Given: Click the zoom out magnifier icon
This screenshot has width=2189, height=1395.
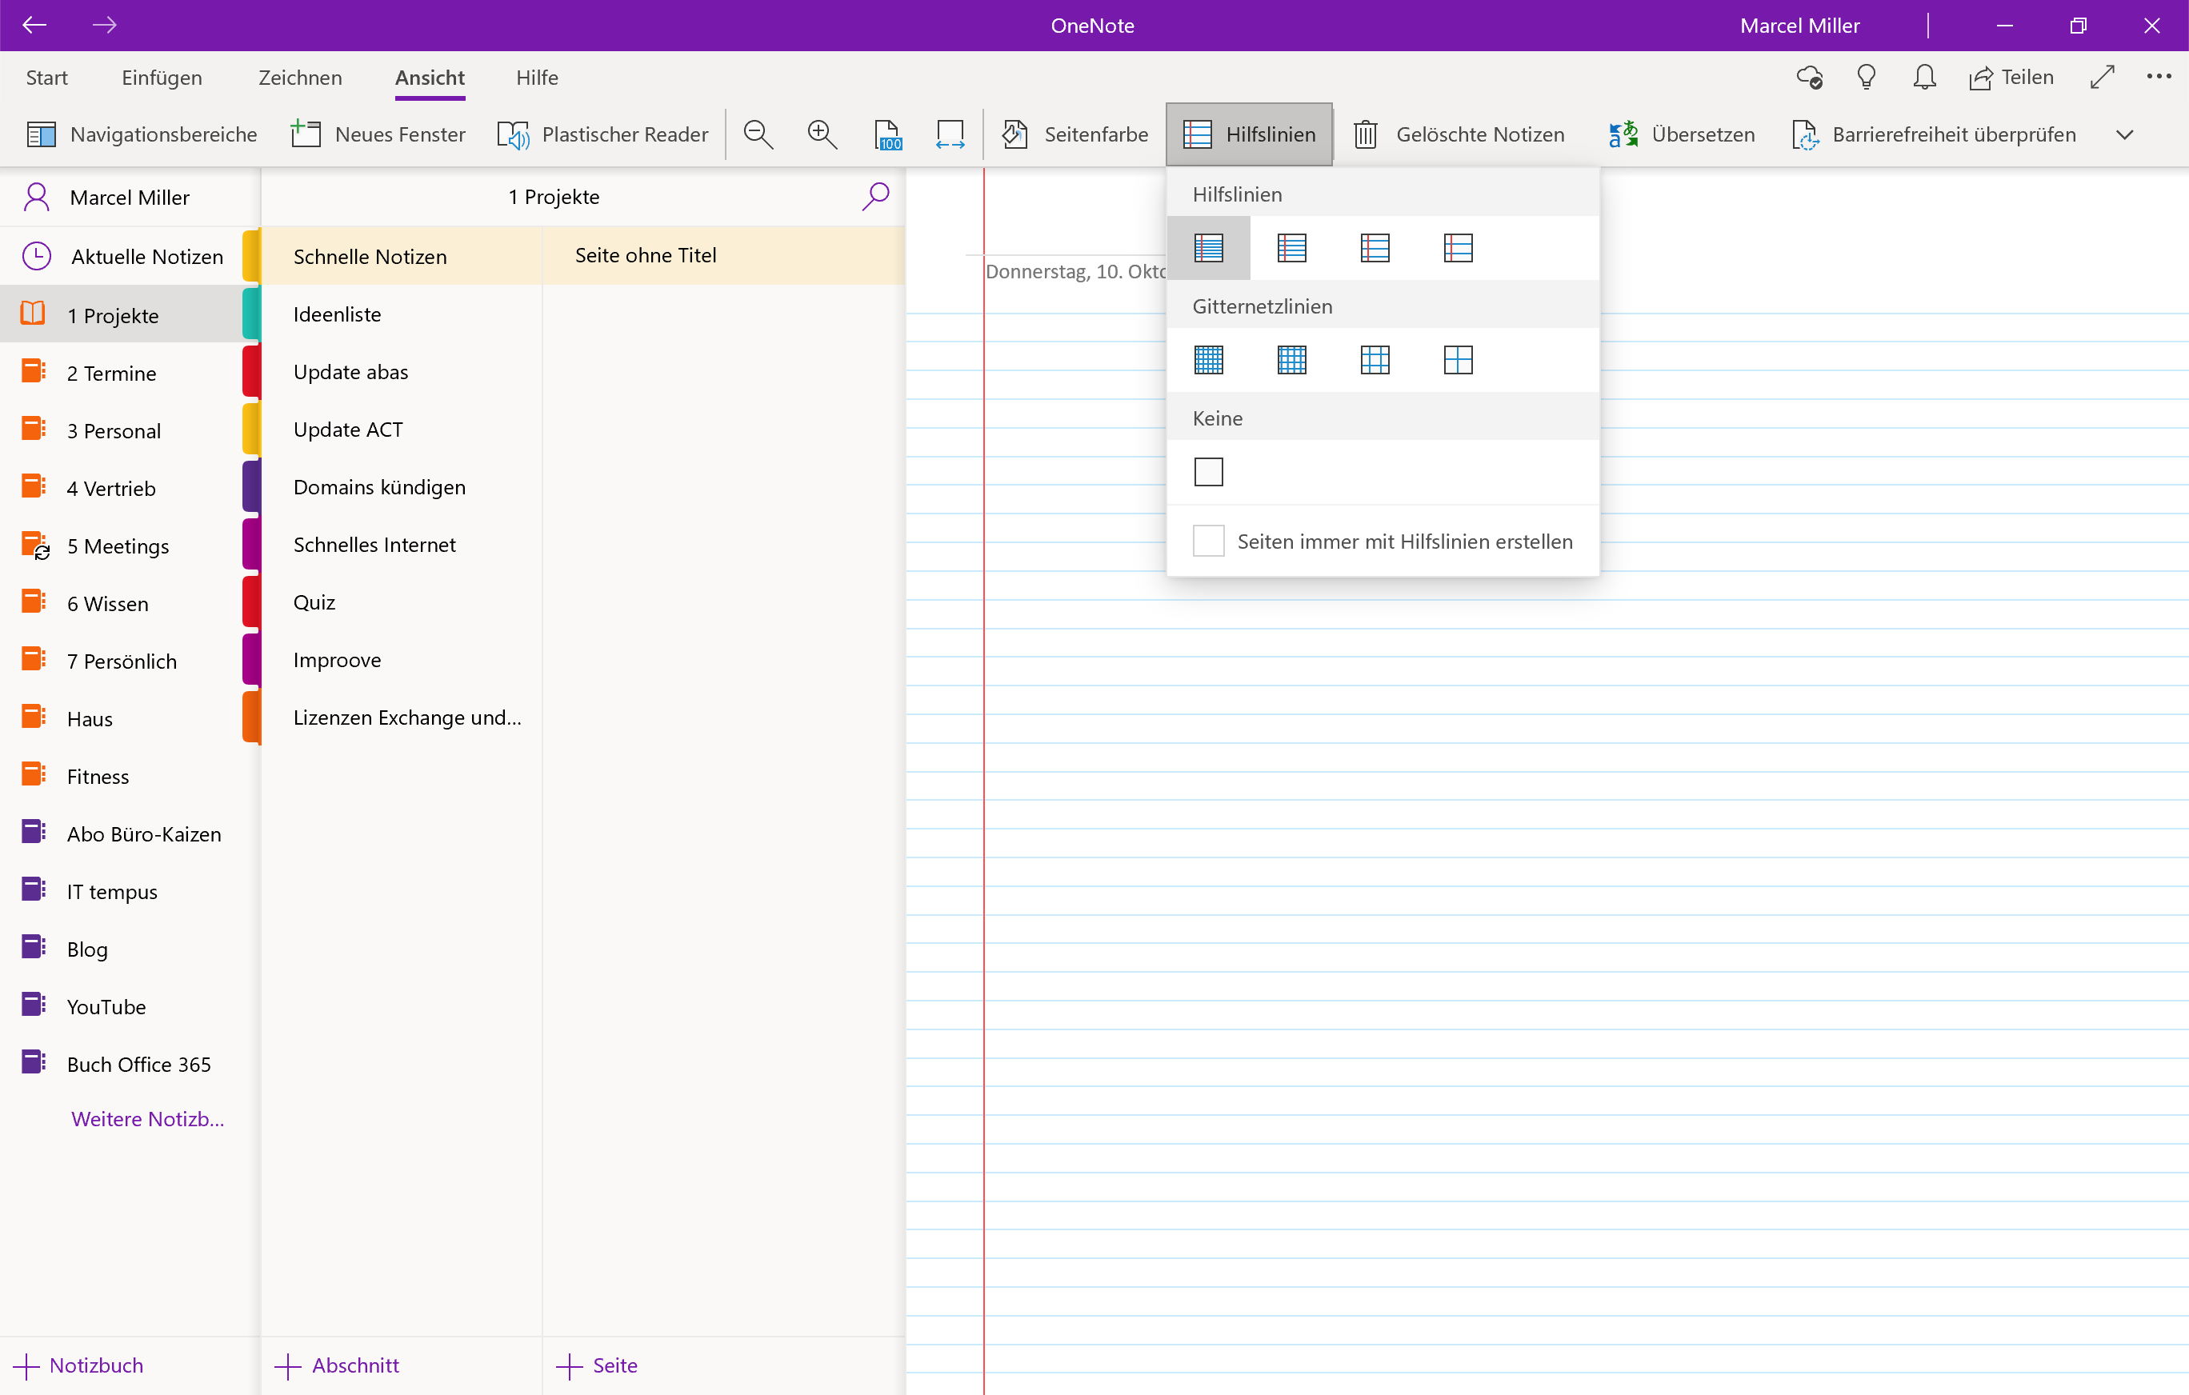Looking at the screenshot, I should coord(758,134).
